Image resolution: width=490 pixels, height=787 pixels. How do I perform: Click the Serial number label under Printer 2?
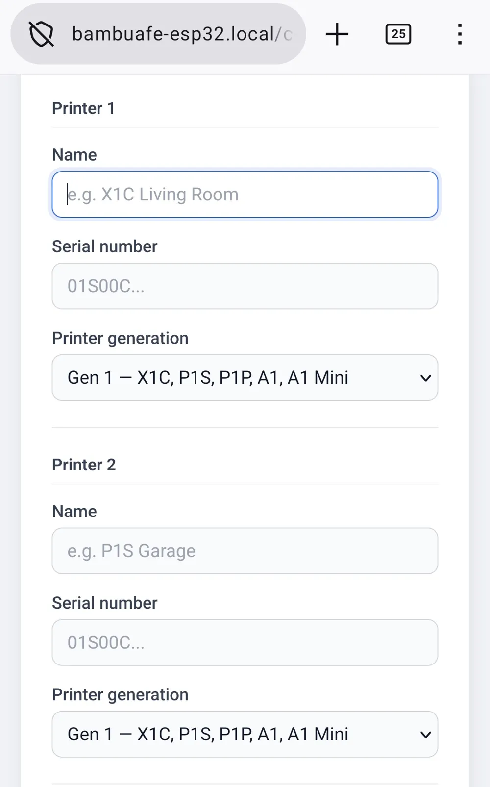[105, 603]
